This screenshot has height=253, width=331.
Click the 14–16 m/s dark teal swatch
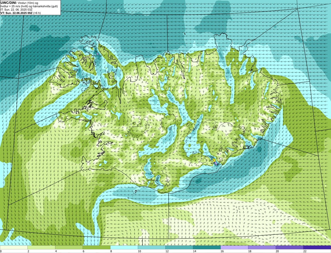[207, 247]
